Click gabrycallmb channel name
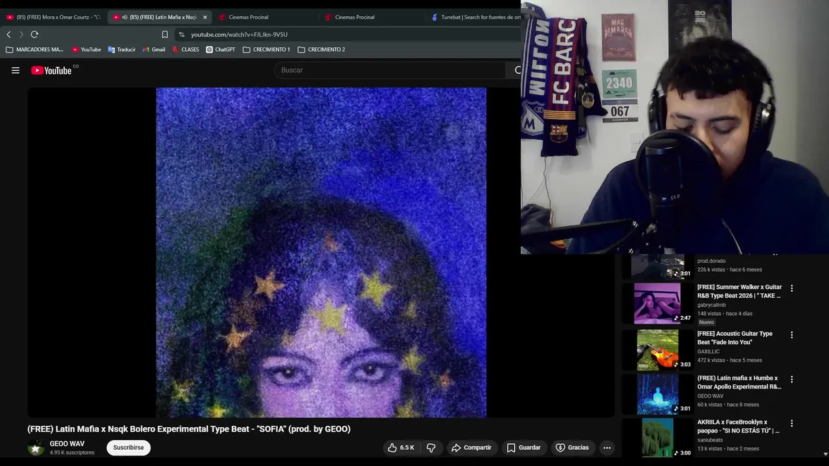This screenshot has width=829, height=466. click(712, 305)
